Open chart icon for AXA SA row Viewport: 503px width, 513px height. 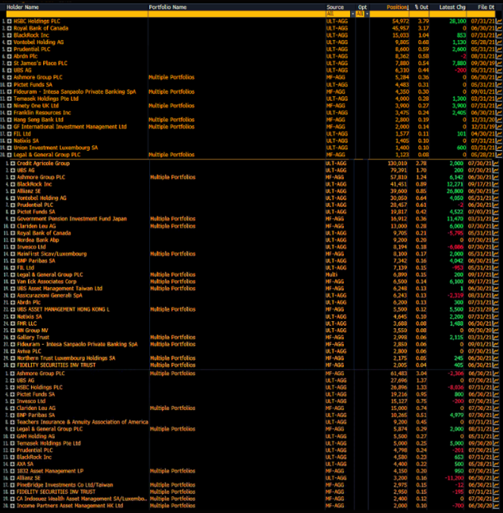click(496, 464)
